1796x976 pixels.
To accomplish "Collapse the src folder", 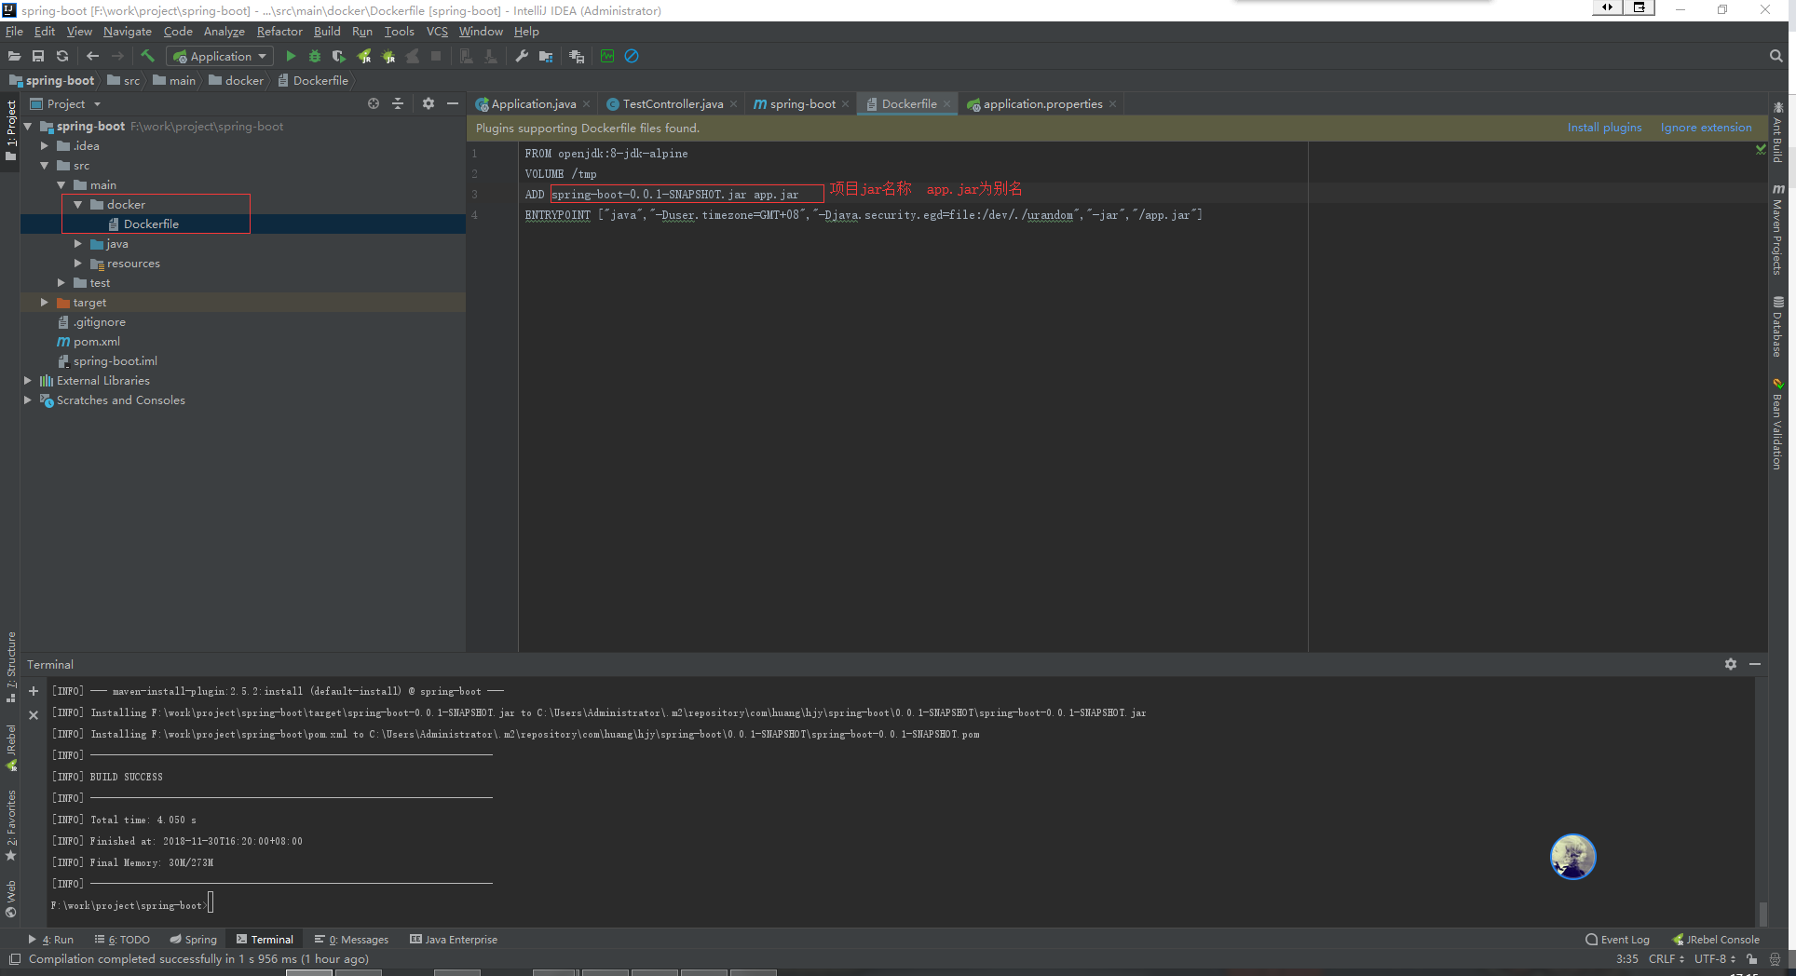I will pos(45,166).
